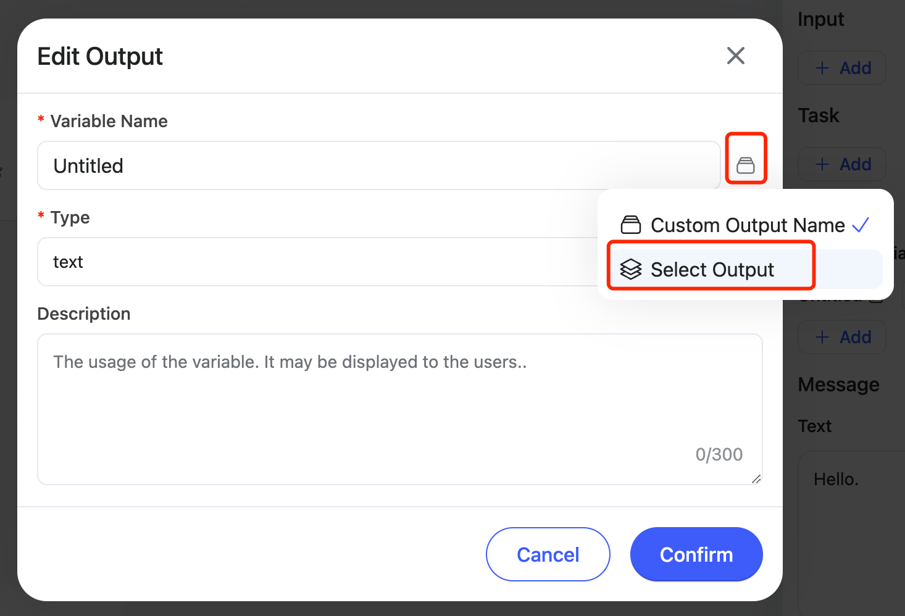The width and height of the screenshot is (905, 616).
Task: Click the Add button above Message section
Action: (842, 337)
